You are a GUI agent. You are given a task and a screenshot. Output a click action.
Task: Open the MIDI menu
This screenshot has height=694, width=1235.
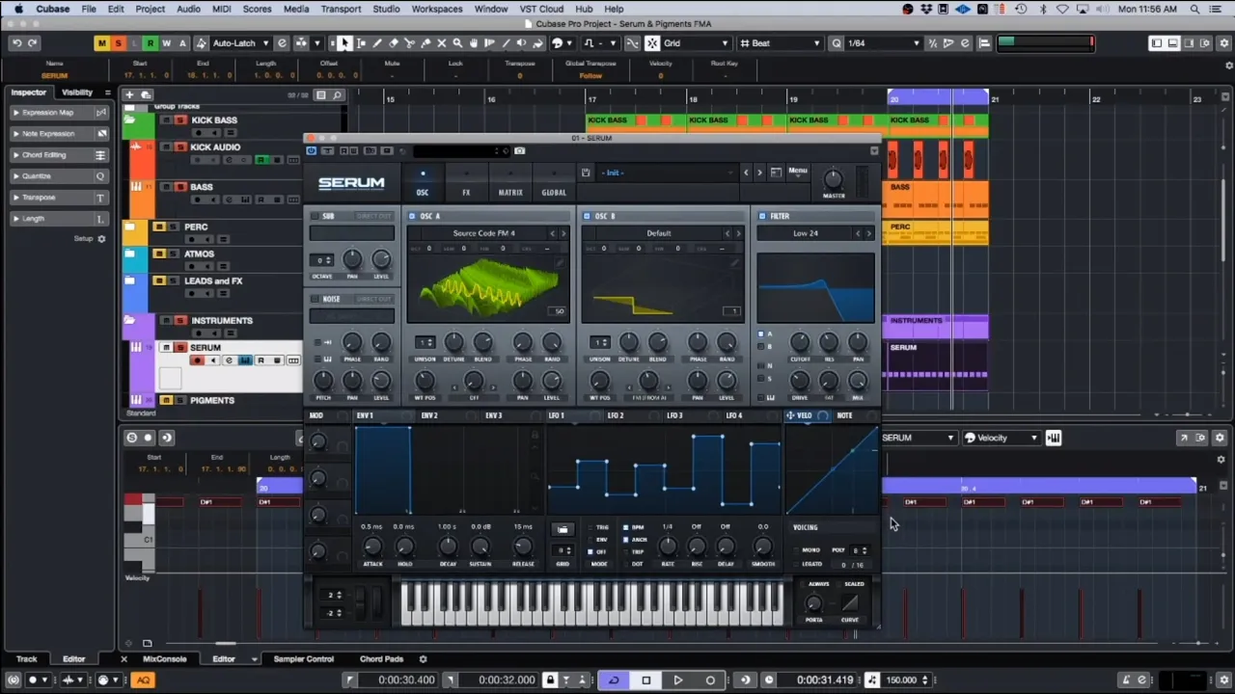221,9
